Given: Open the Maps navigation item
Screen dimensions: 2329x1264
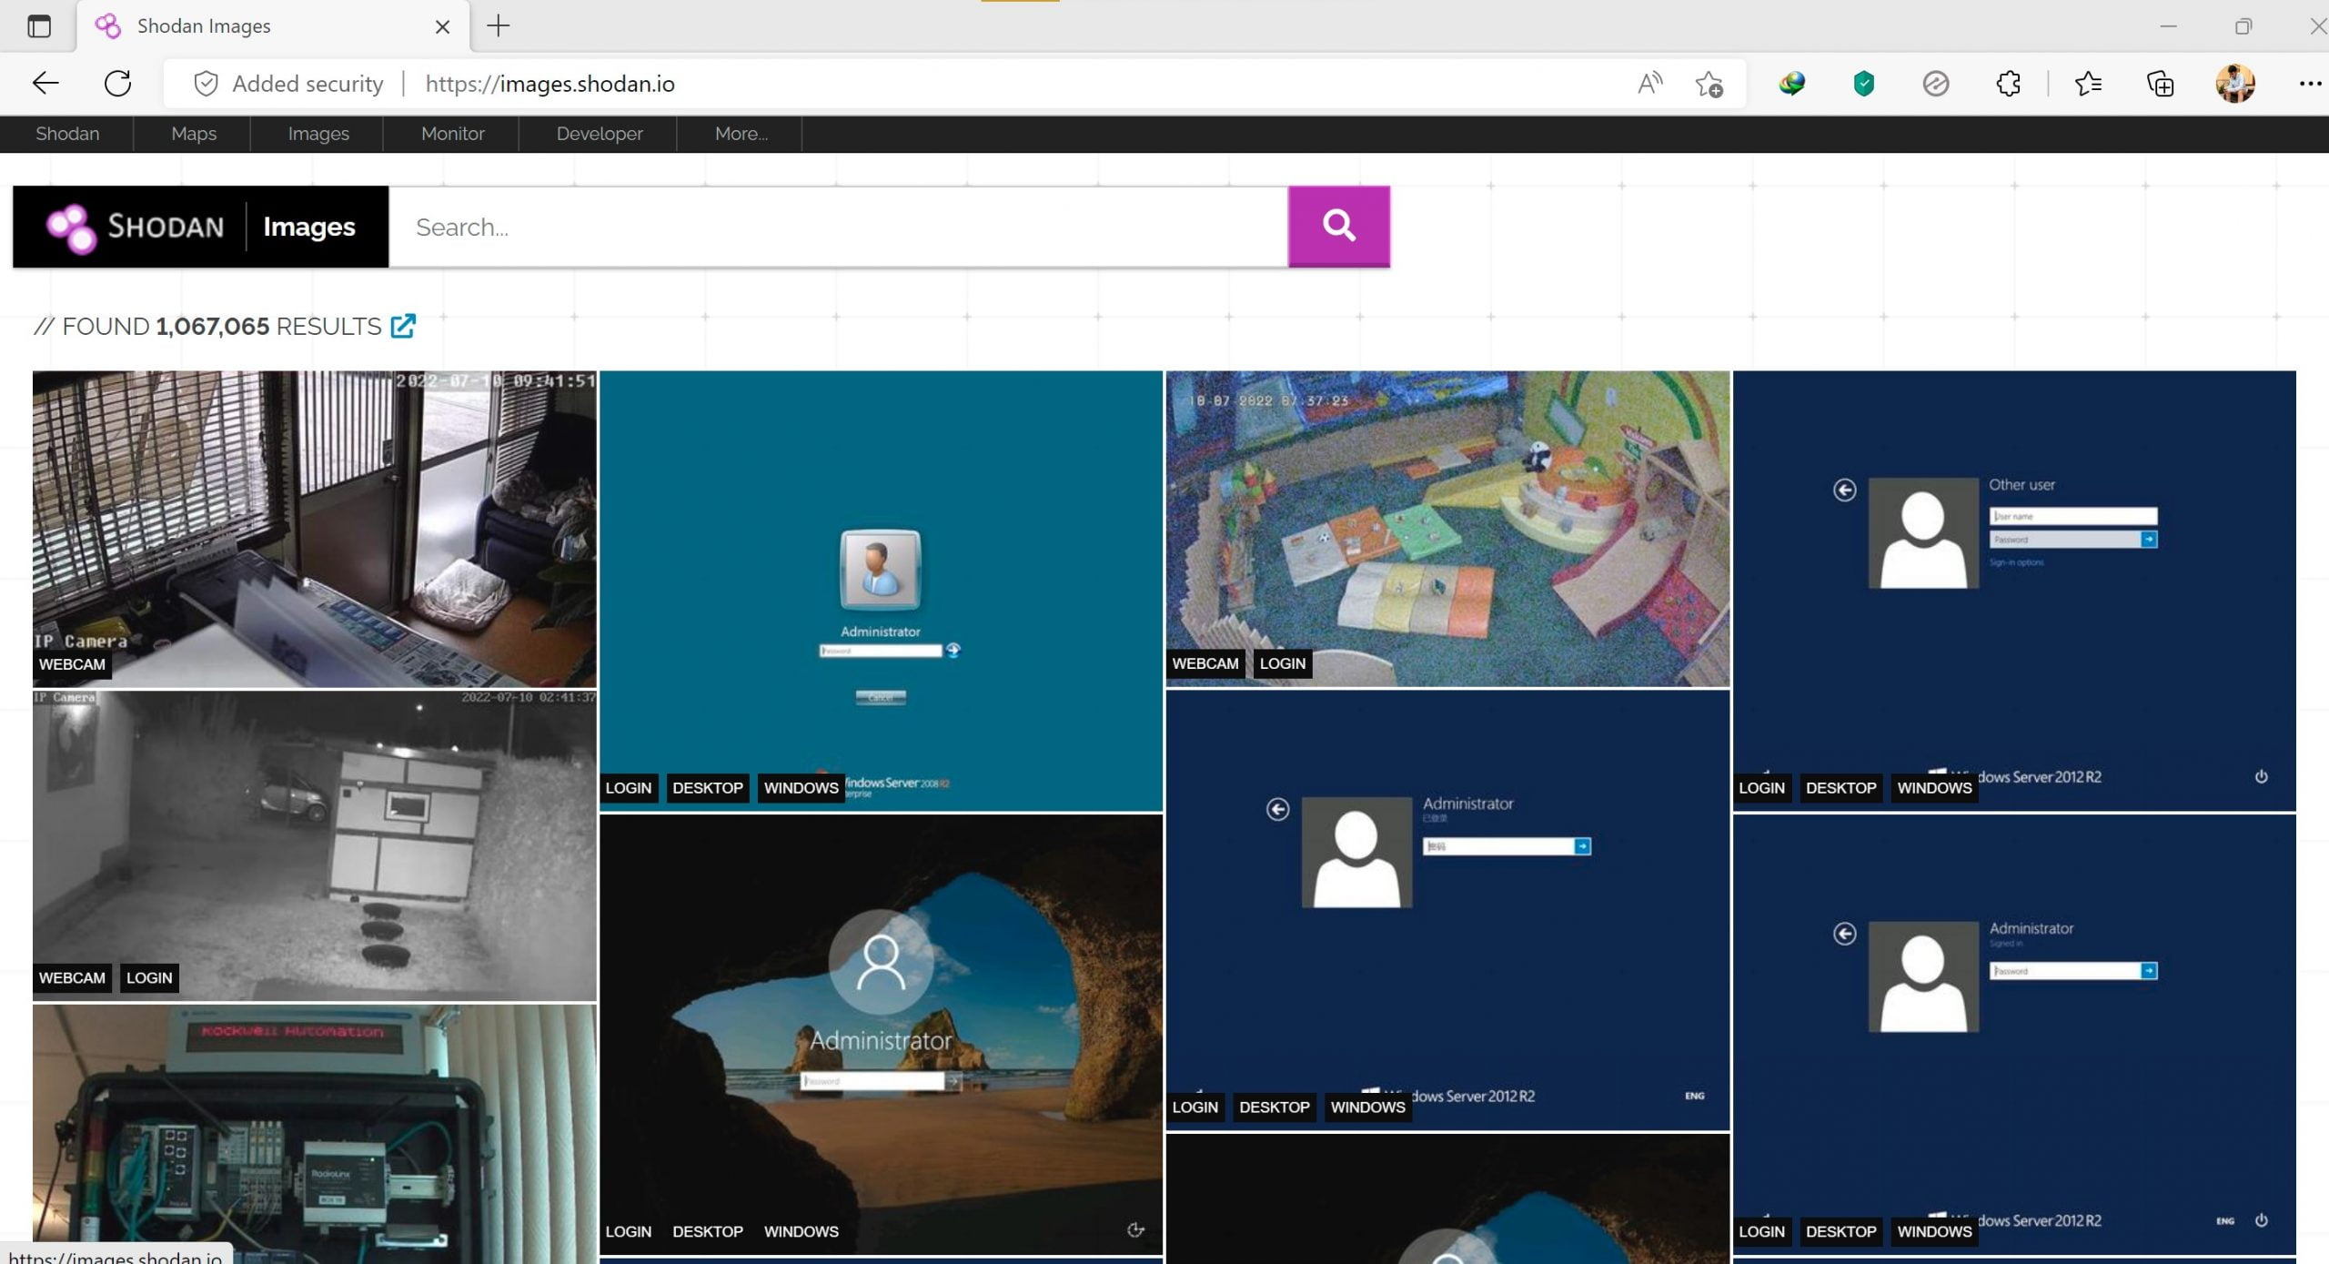Looking at the screenshot, I should click(x=194, y=134).
